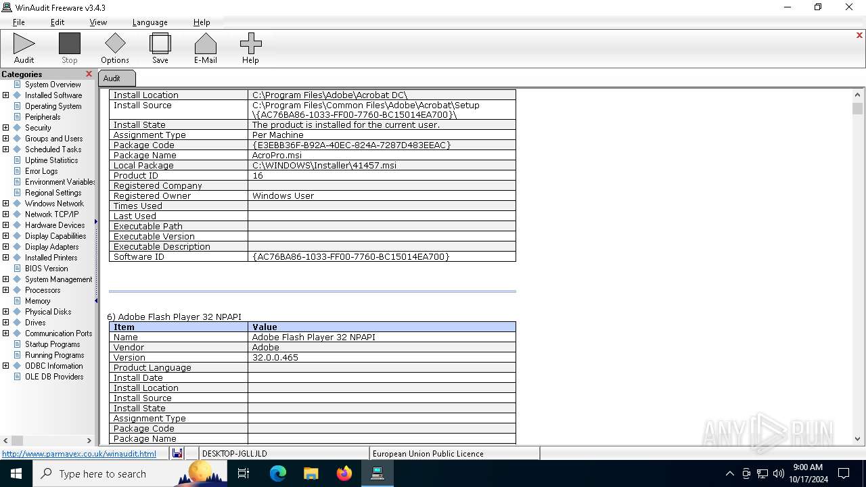This screenshot has height=487, width=866.
Task: Close the Categories pane with red X
Action: pos(89,74)
